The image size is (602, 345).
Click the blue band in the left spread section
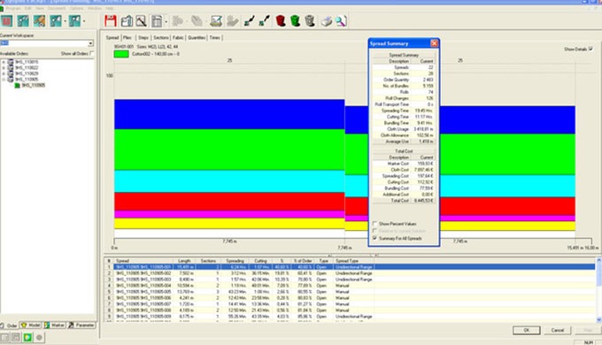tap(229, 114)
